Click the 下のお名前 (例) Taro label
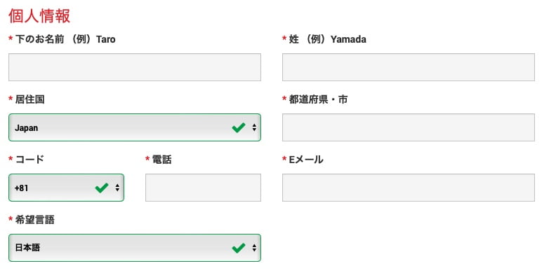Screen dimensions: 549x273 (x=65, y=39)
